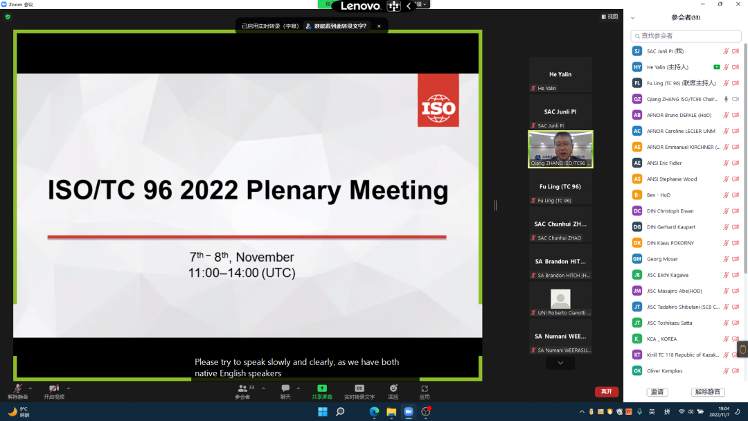Open Microsoft Edge from the taskbar

tap(374, 412)
